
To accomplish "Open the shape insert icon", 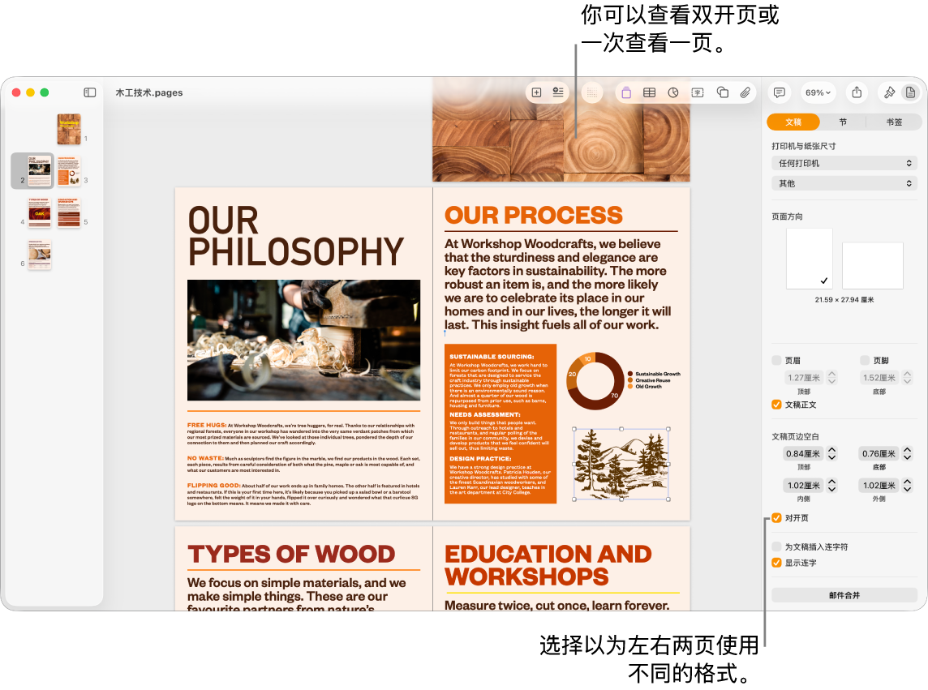I will (723, 92).
